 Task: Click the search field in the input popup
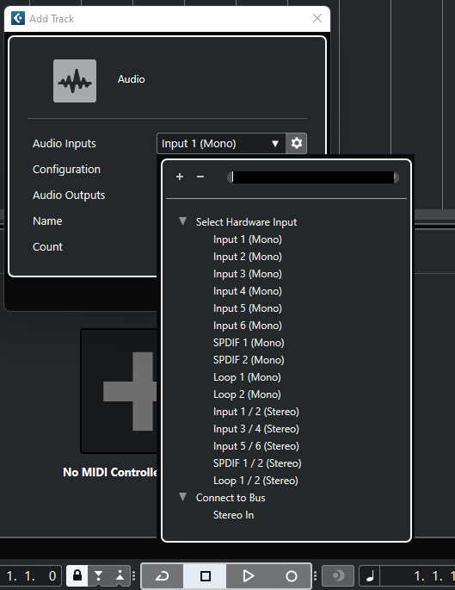[313, 177]
